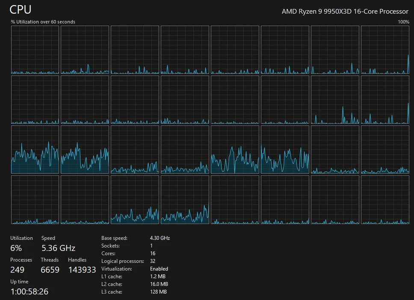Select the 5.36 GHz speed value
This screenshot has width=414, height=300.
pos(58,248)
